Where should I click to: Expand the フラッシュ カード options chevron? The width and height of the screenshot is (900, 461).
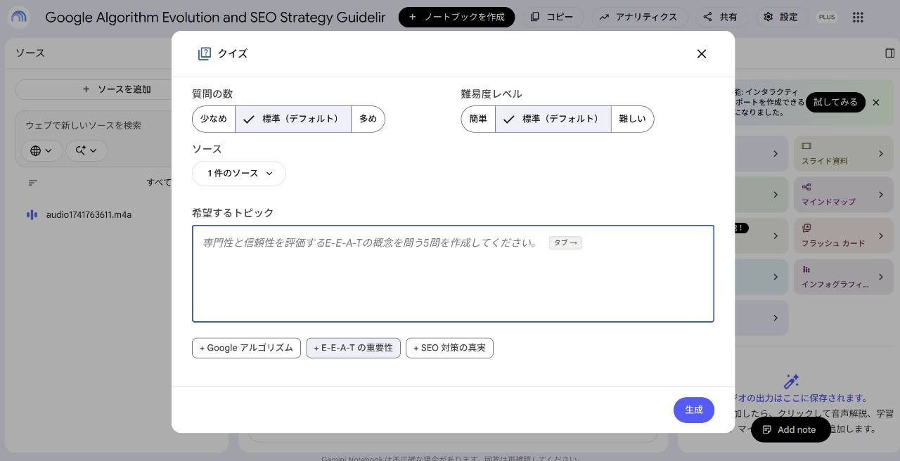(881, 235)
